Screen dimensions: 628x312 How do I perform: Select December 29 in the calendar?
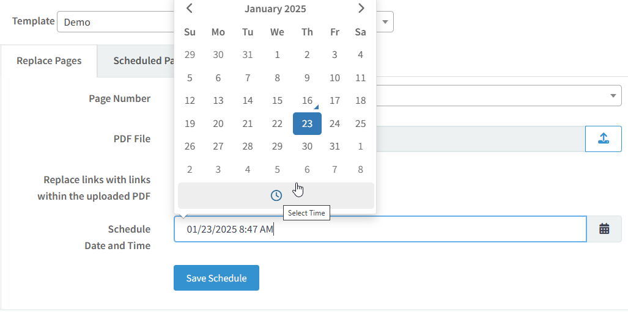190,55
